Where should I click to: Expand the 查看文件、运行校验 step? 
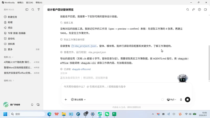coord(83,52)
